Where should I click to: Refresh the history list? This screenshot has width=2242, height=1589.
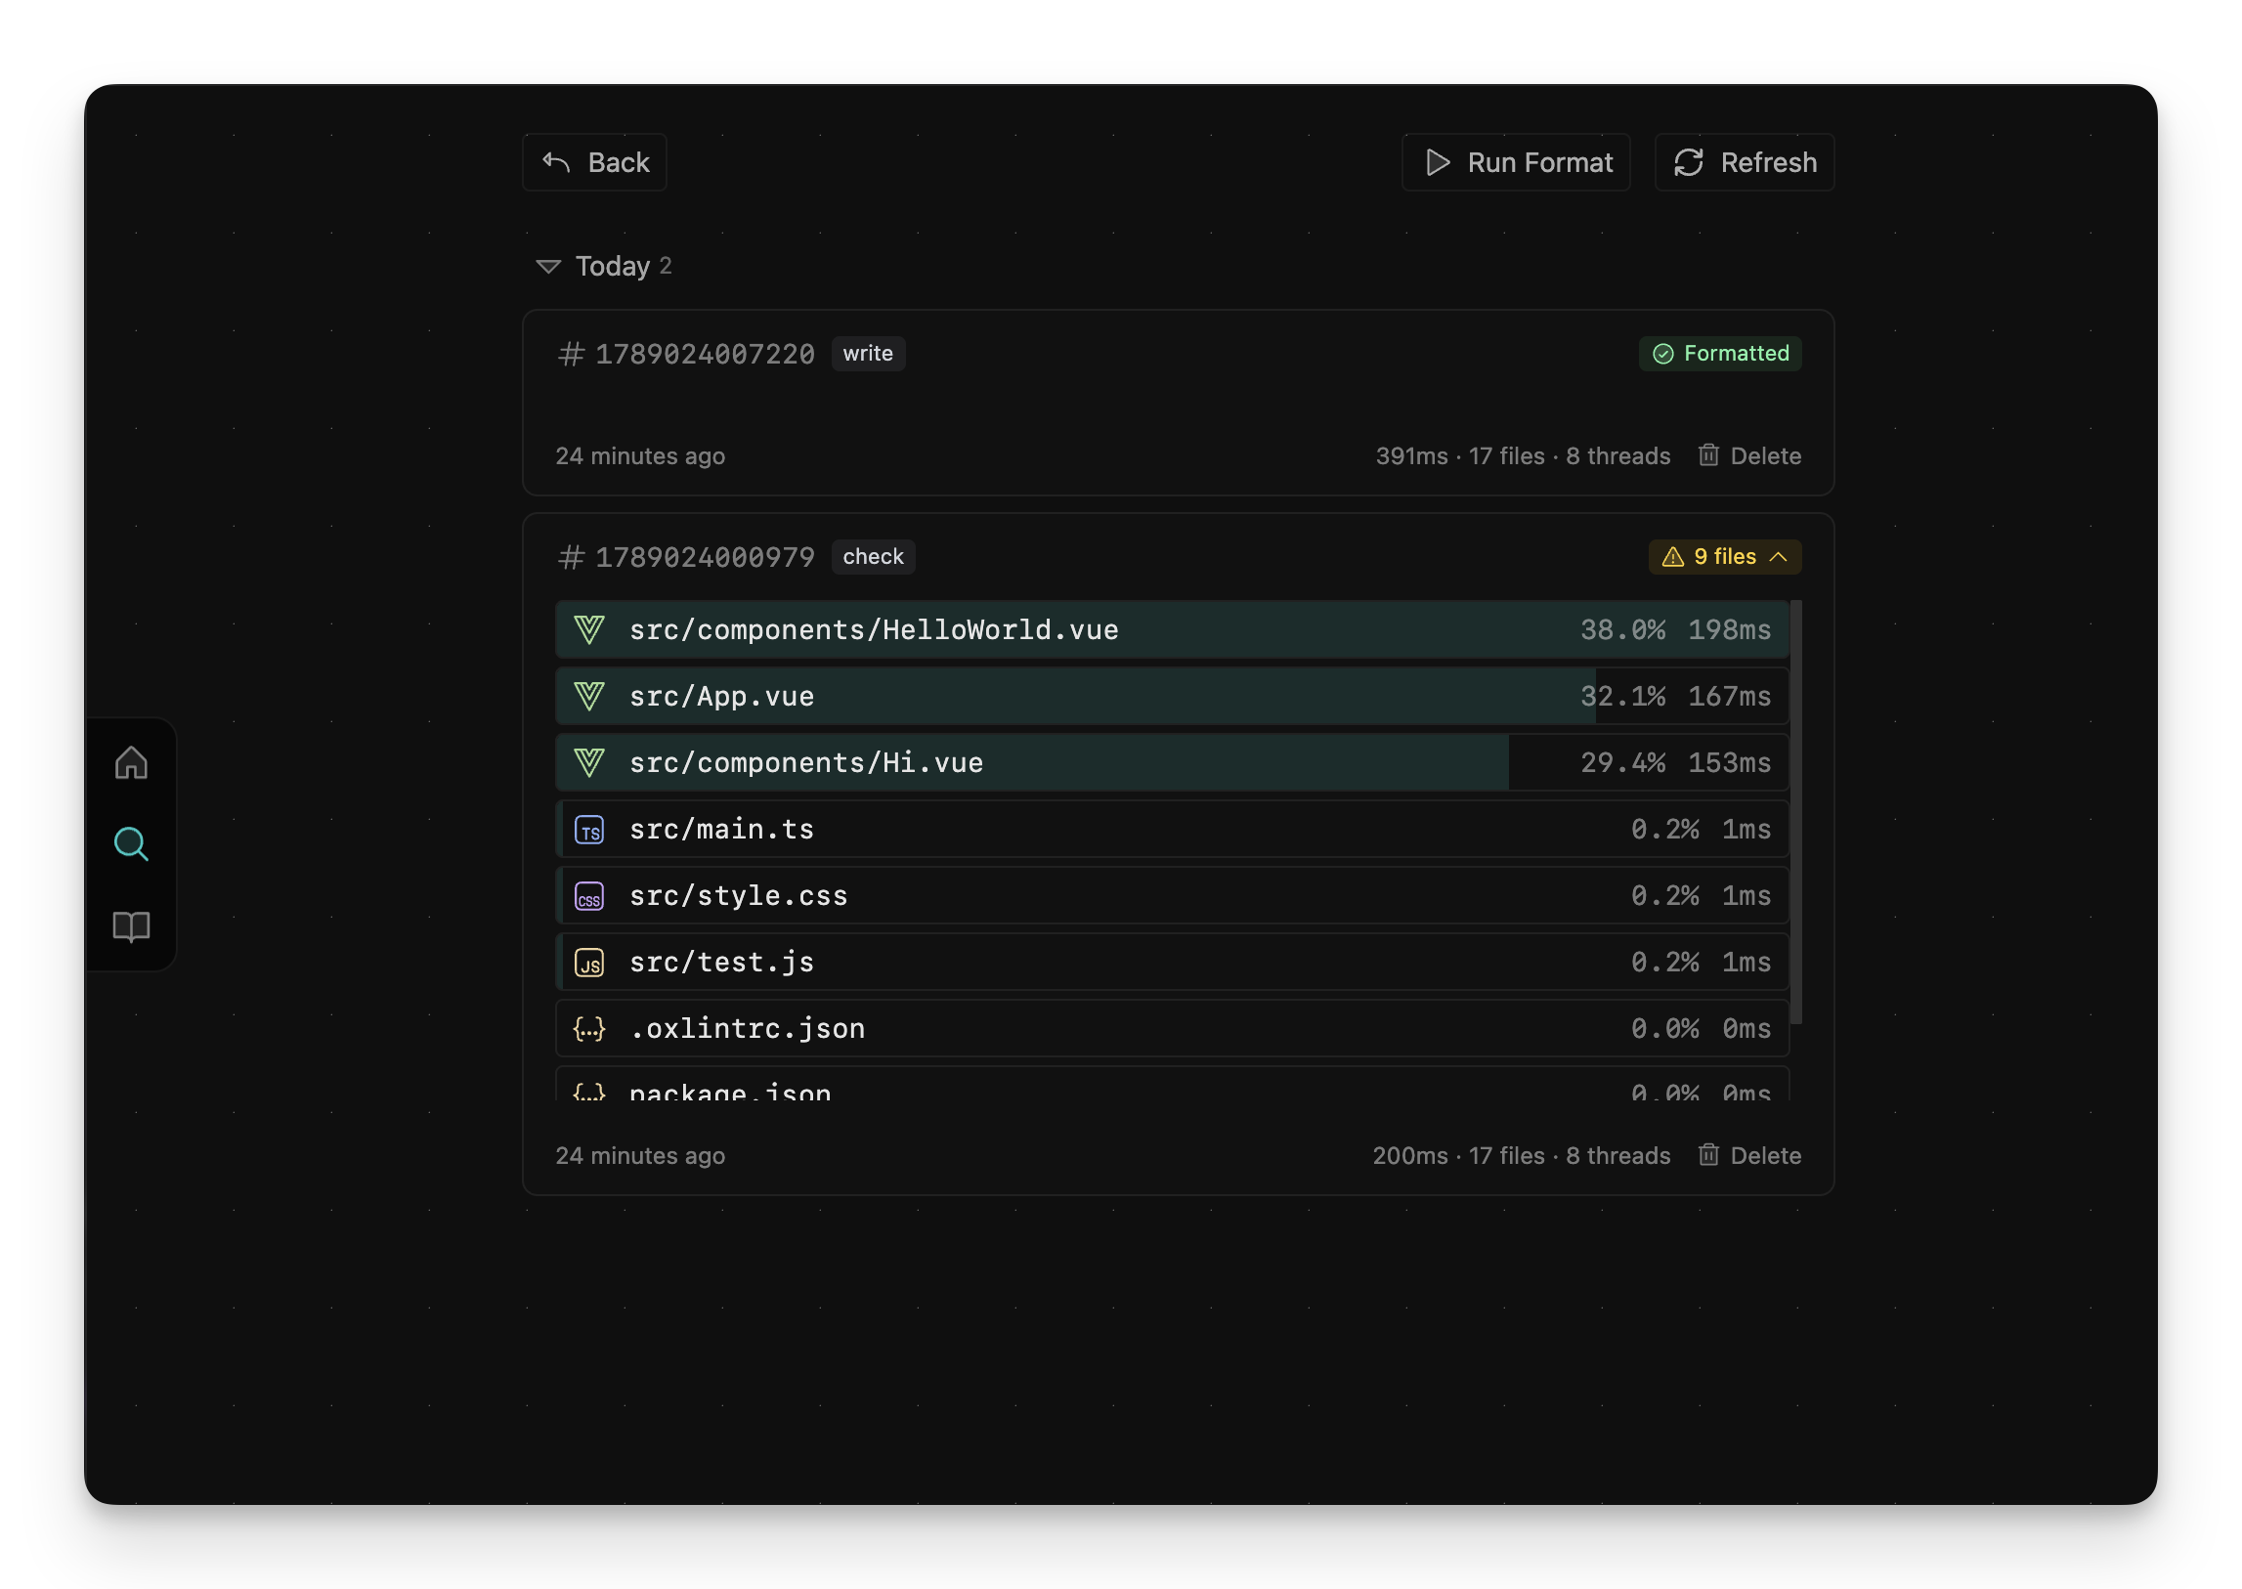click(x=1744, y=162)
